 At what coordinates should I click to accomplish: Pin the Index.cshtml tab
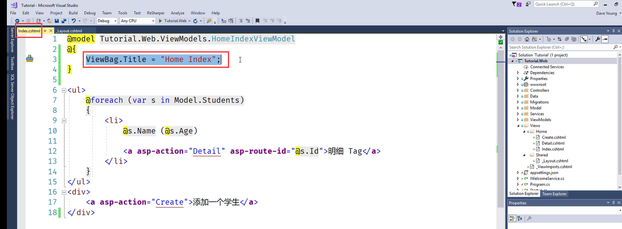[x=45, y=31]
